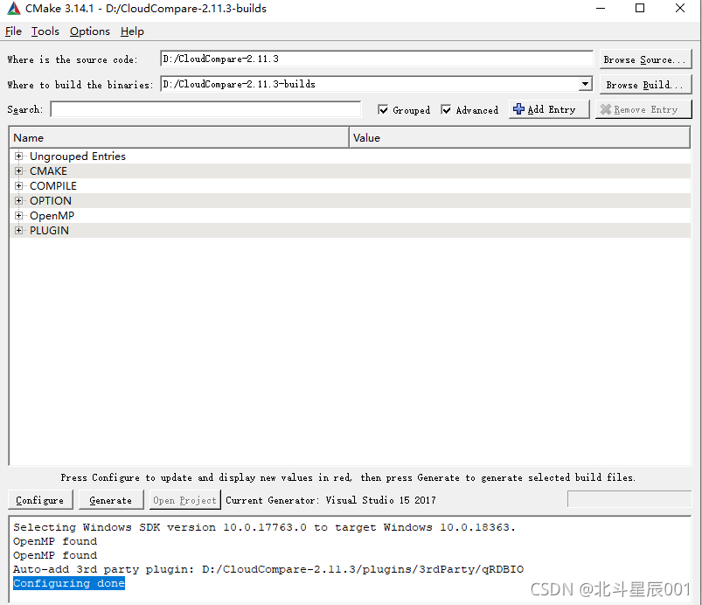Click the blue plus Add Entry icon
702x605 pixels.
[518, 108]
